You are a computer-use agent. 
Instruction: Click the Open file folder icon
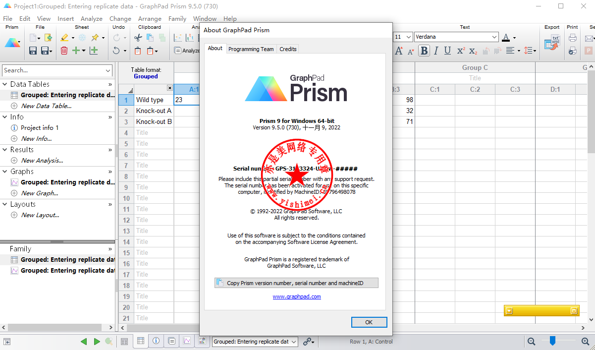click(x=48, y=38)
